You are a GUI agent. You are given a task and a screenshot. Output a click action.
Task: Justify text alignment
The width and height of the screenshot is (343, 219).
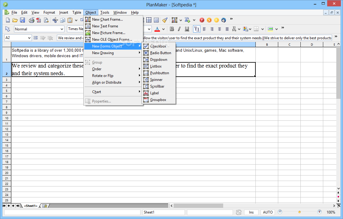pyautogui.click(x=227, y=29)
